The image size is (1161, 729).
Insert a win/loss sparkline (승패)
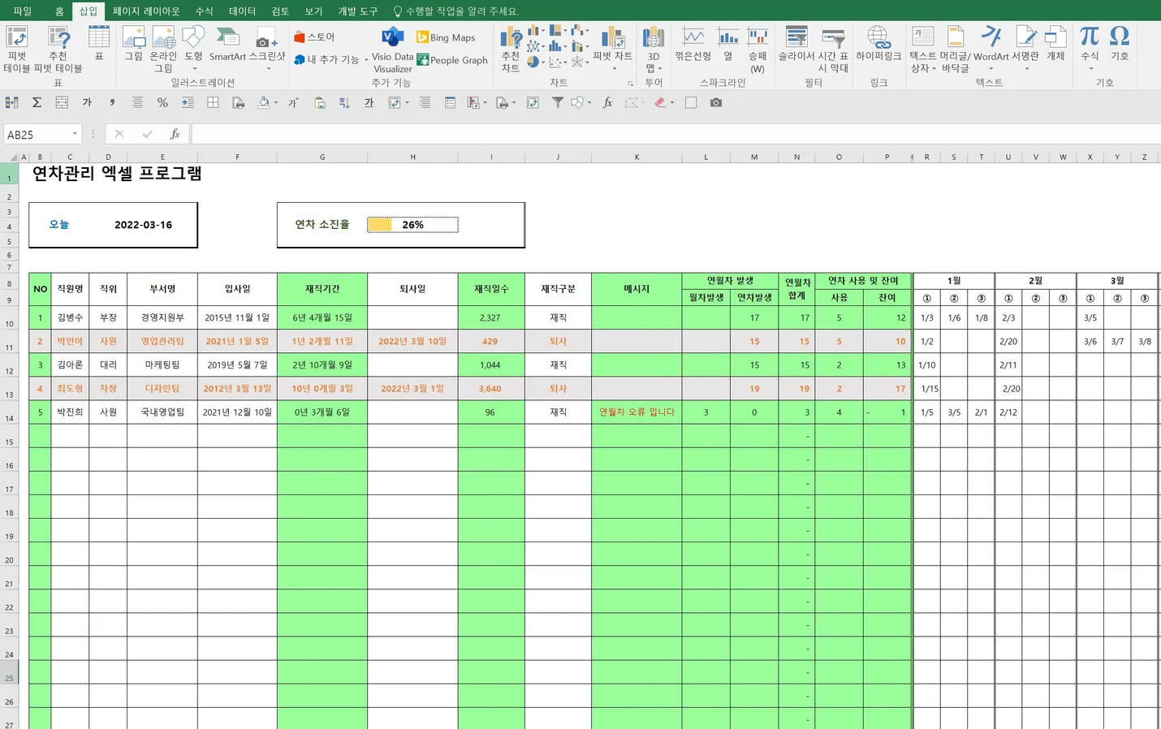point(757,49)
